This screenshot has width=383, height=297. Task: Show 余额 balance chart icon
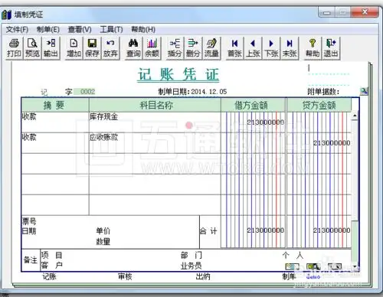pyautogui.click(x=152, y=48)
